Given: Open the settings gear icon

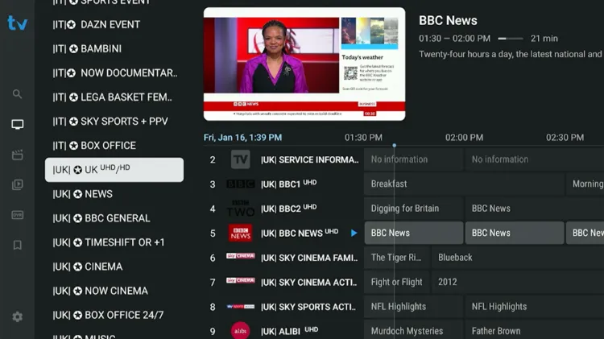Looking at the screenshot, I should click(x=17, y=316).
